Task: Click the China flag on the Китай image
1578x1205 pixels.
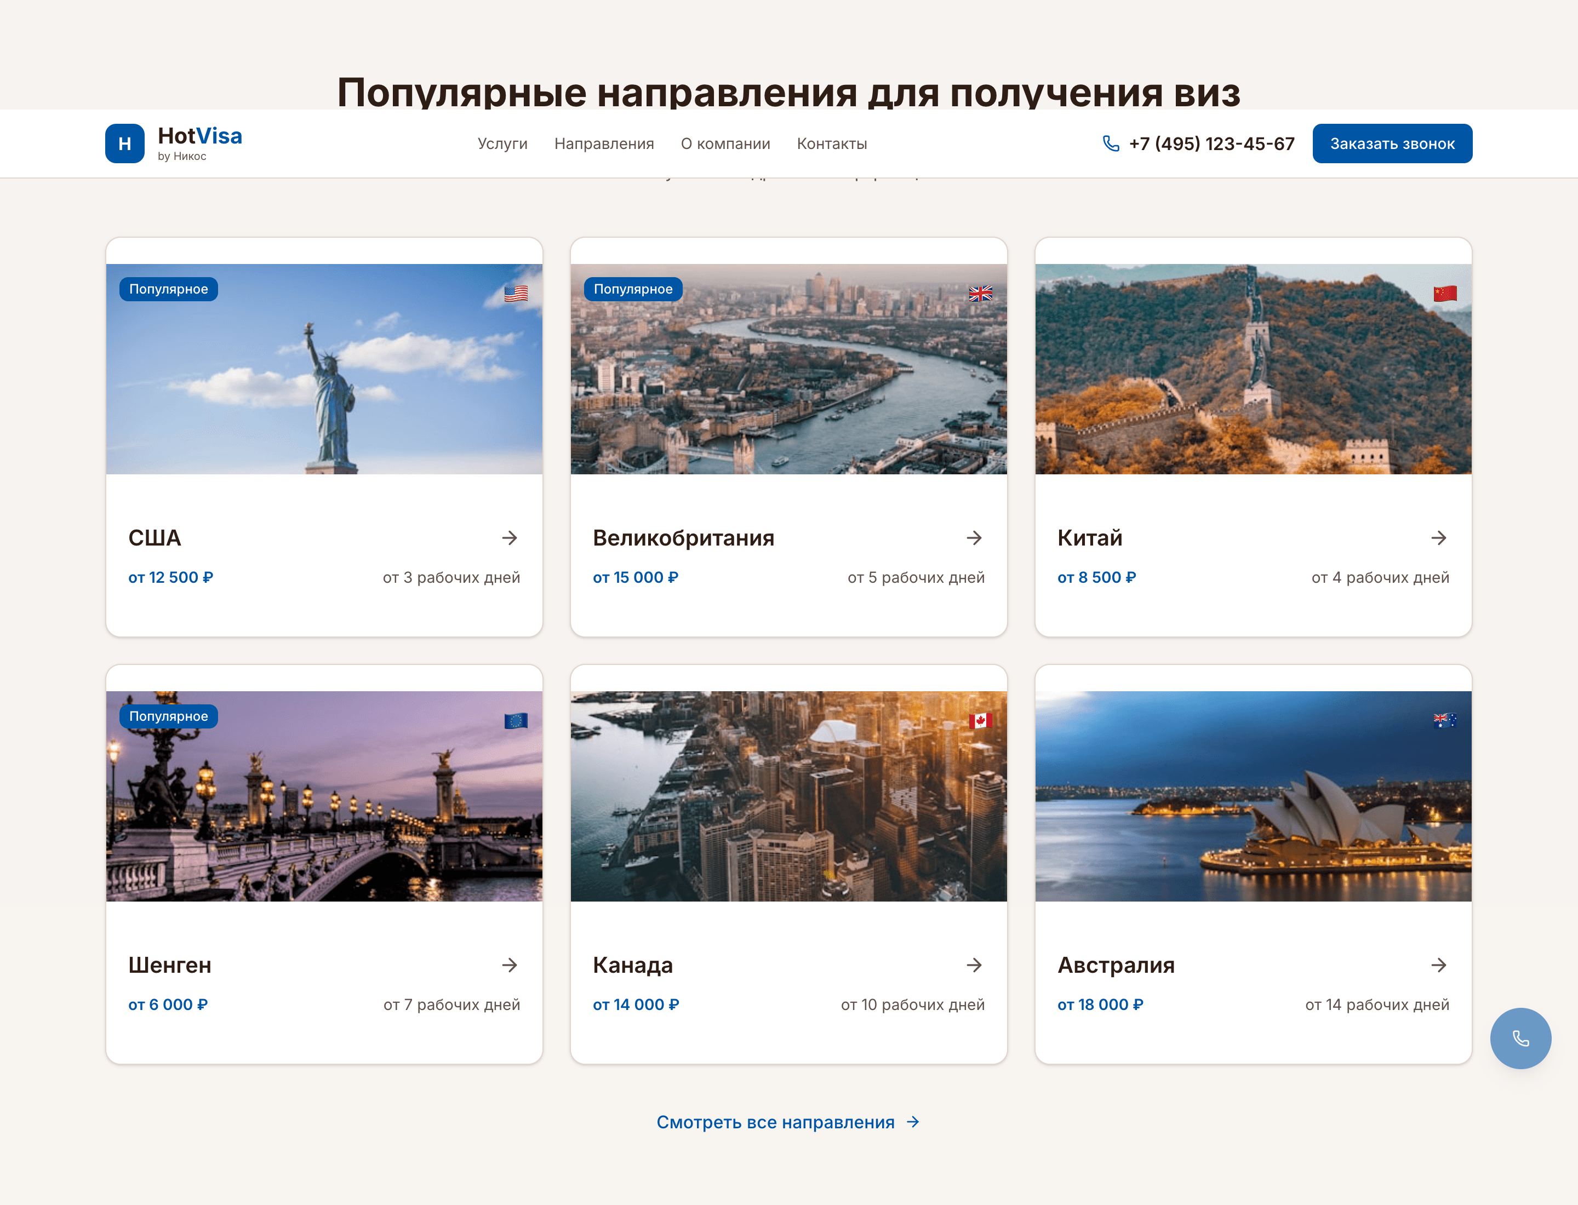Action: click(x=1445, y=294)
